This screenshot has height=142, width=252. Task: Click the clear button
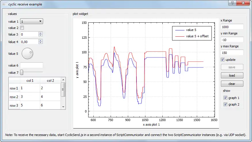[x=232, y=84]
